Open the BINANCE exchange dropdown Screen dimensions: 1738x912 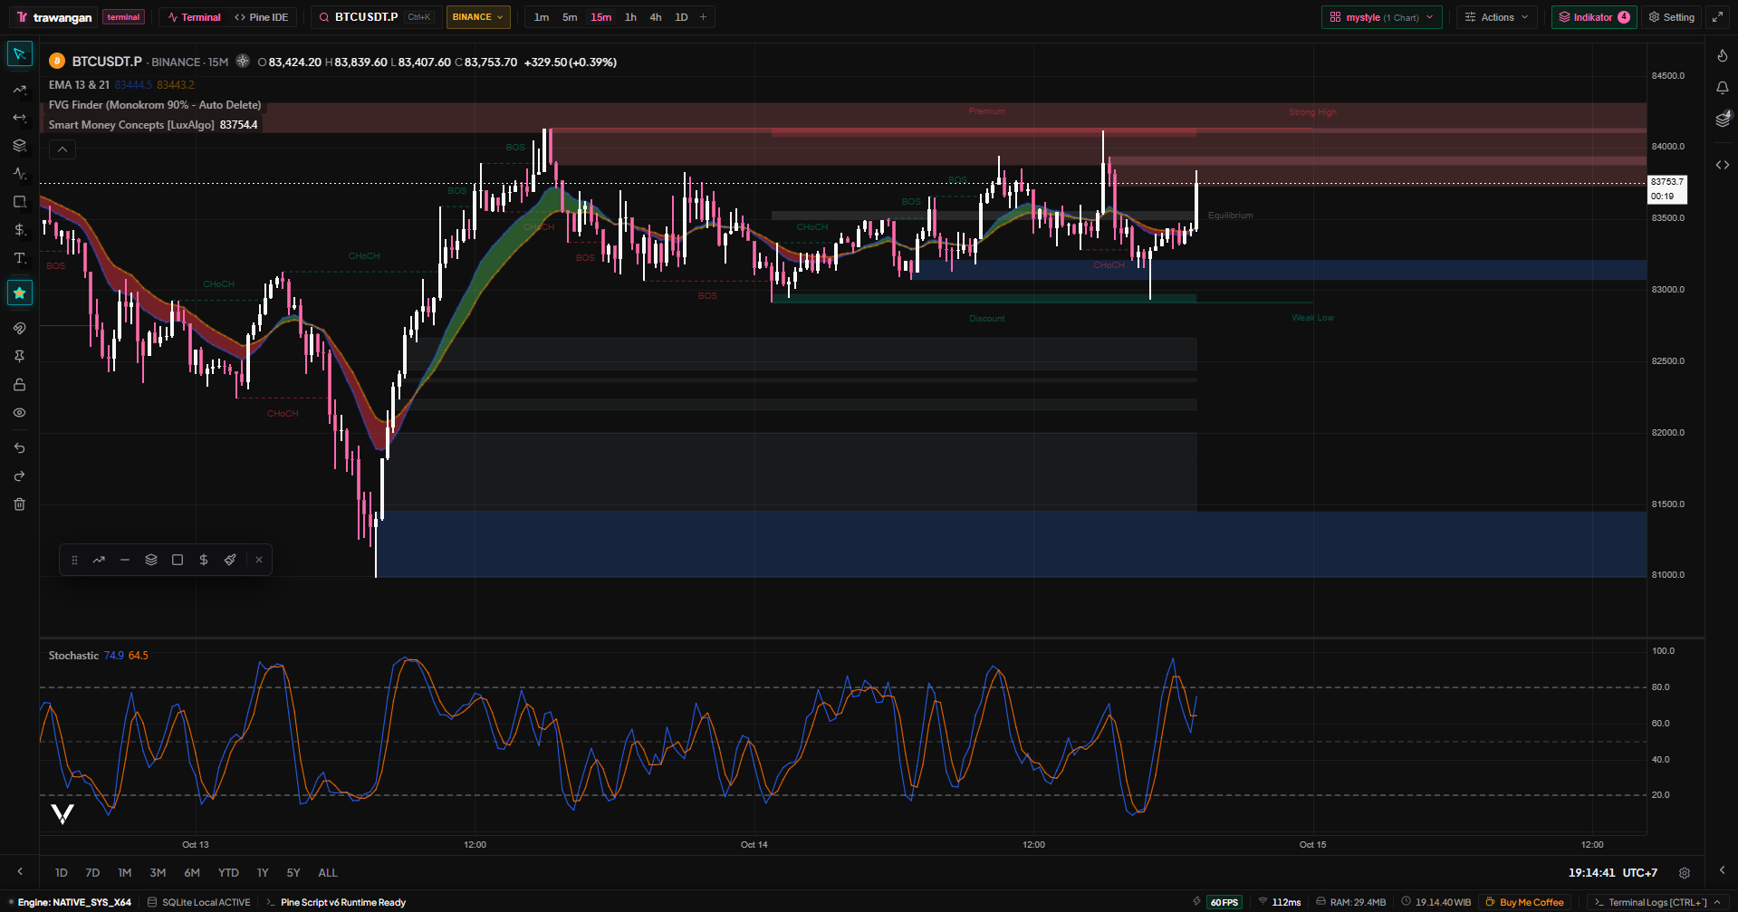click(x=478, y=17)
